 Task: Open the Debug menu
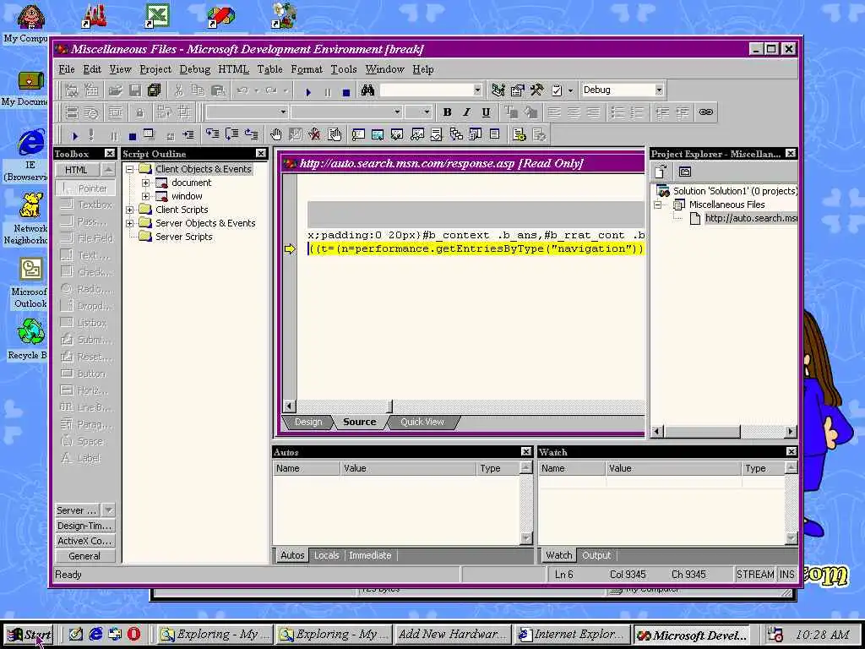tap(195, 69)
